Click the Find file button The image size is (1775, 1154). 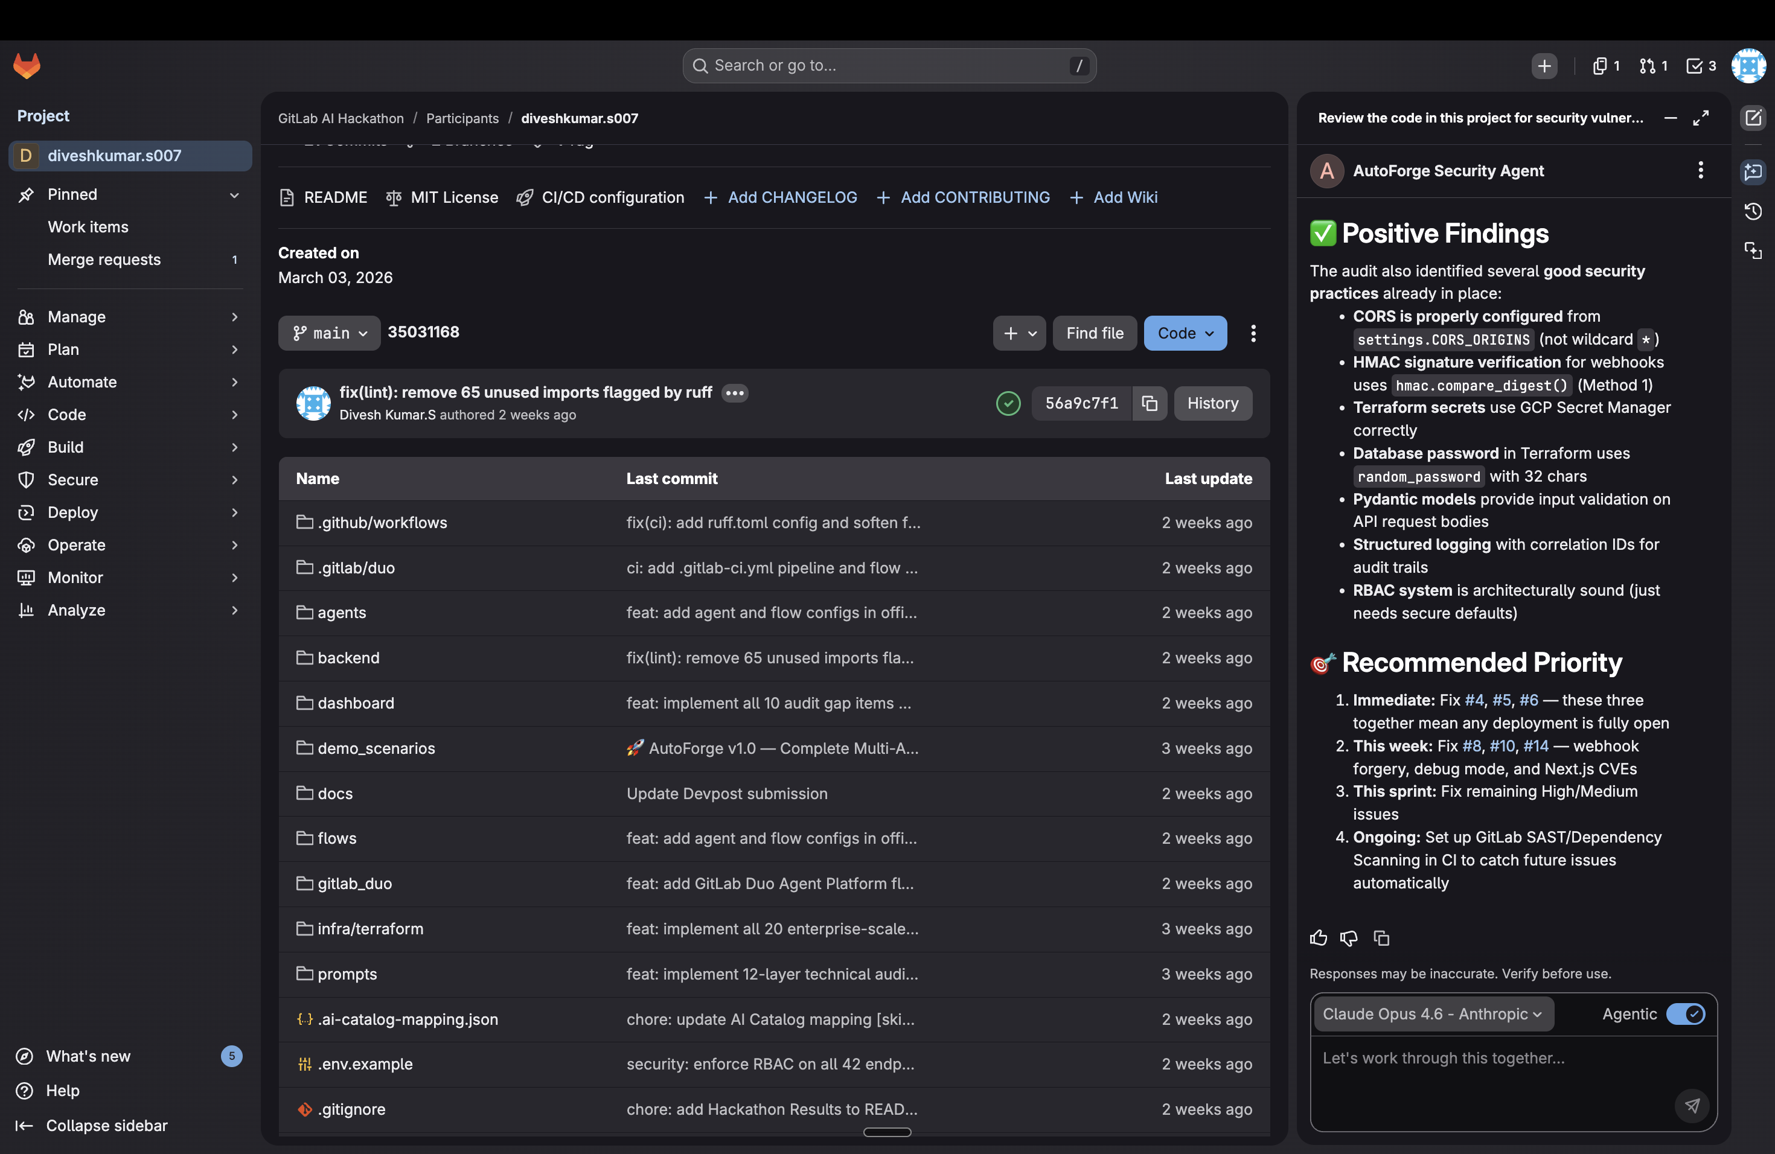[x=1094, y=333]
